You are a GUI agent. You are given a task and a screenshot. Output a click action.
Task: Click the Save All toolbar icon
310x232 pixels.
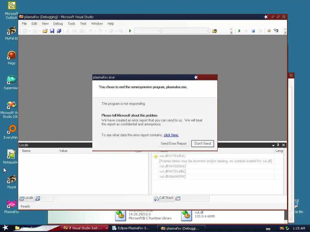pos(59,31)
